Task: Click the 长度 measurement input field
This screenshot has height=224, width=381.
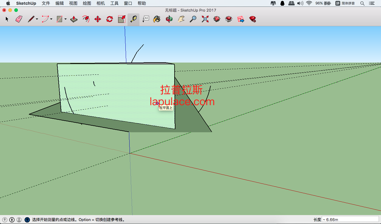Action: point(350,220)
